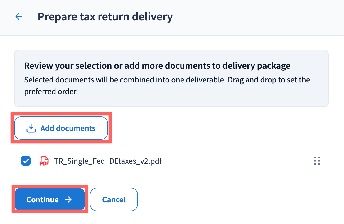Cancel the tax return delivery
344x224 pixels.
[x=114, y=200]
